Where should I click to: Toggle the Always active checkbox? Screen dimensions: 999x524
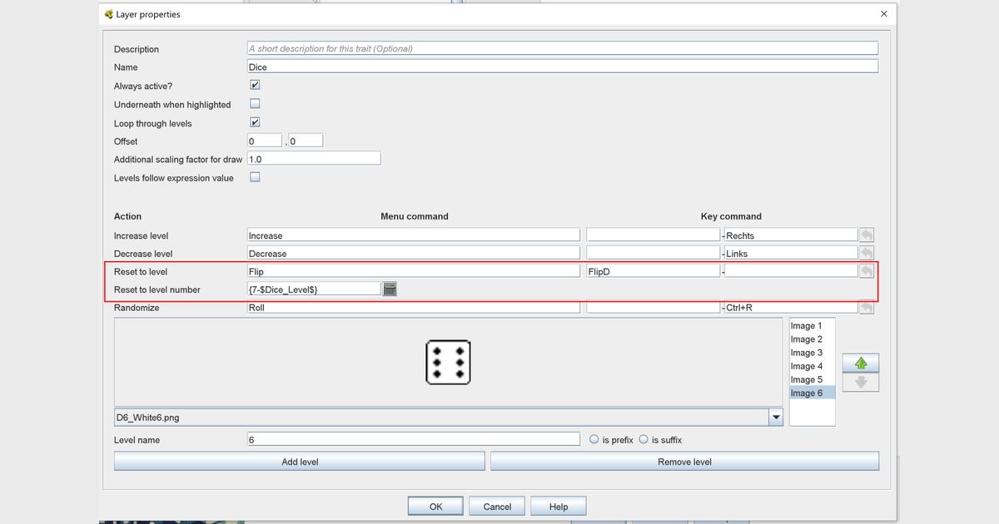pyautogui.click(x=255, y=85)
